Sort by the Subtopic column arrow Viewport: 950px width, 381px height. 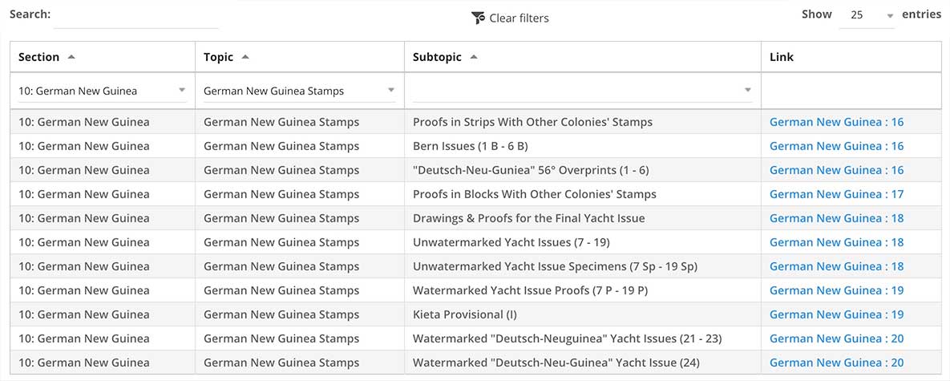point(474,57)
